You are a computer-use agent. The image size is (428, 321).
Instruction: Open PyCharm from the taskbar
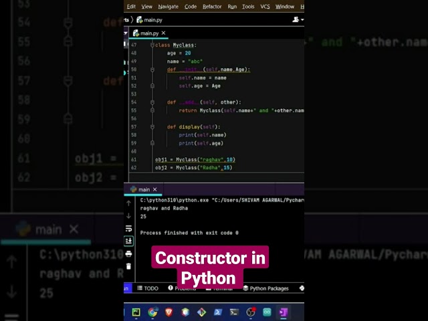[x=136, y=312]
